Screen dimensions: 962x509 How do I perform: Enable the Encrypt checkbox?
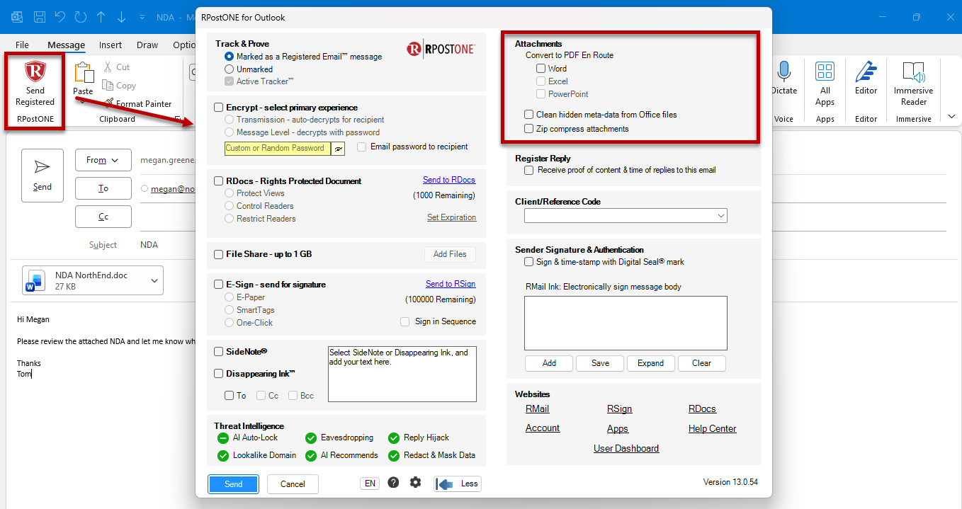click(x=219, y=108)
